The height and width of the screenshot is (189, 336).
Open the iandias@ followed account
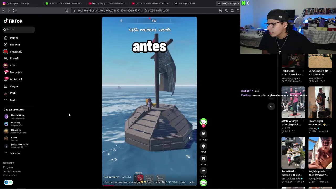click(x=14, y=124)
